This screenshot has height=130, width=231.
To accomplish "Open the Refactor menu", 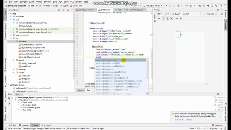I will click(47, 2).
